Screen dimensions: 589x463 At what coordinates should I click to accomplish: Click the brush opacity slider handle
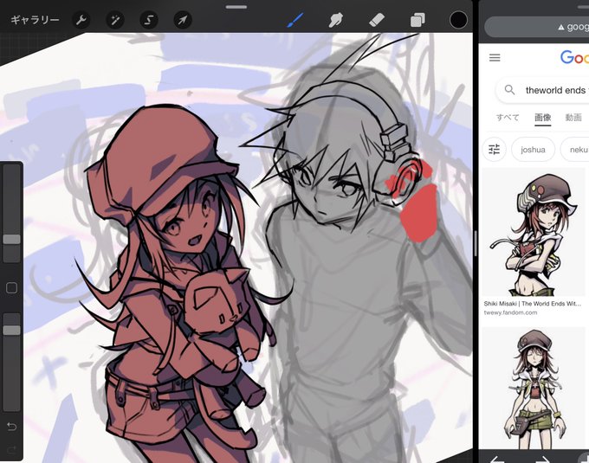(x=11, y=331)
